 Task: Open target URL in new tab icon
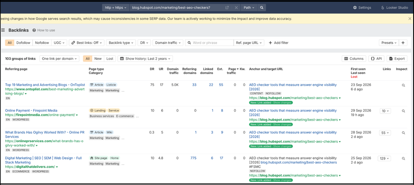point(227,8)
